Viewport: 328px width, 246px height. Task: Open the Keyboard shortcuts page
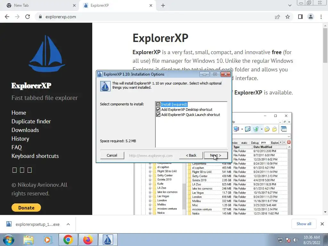click(x=35, y=156)
